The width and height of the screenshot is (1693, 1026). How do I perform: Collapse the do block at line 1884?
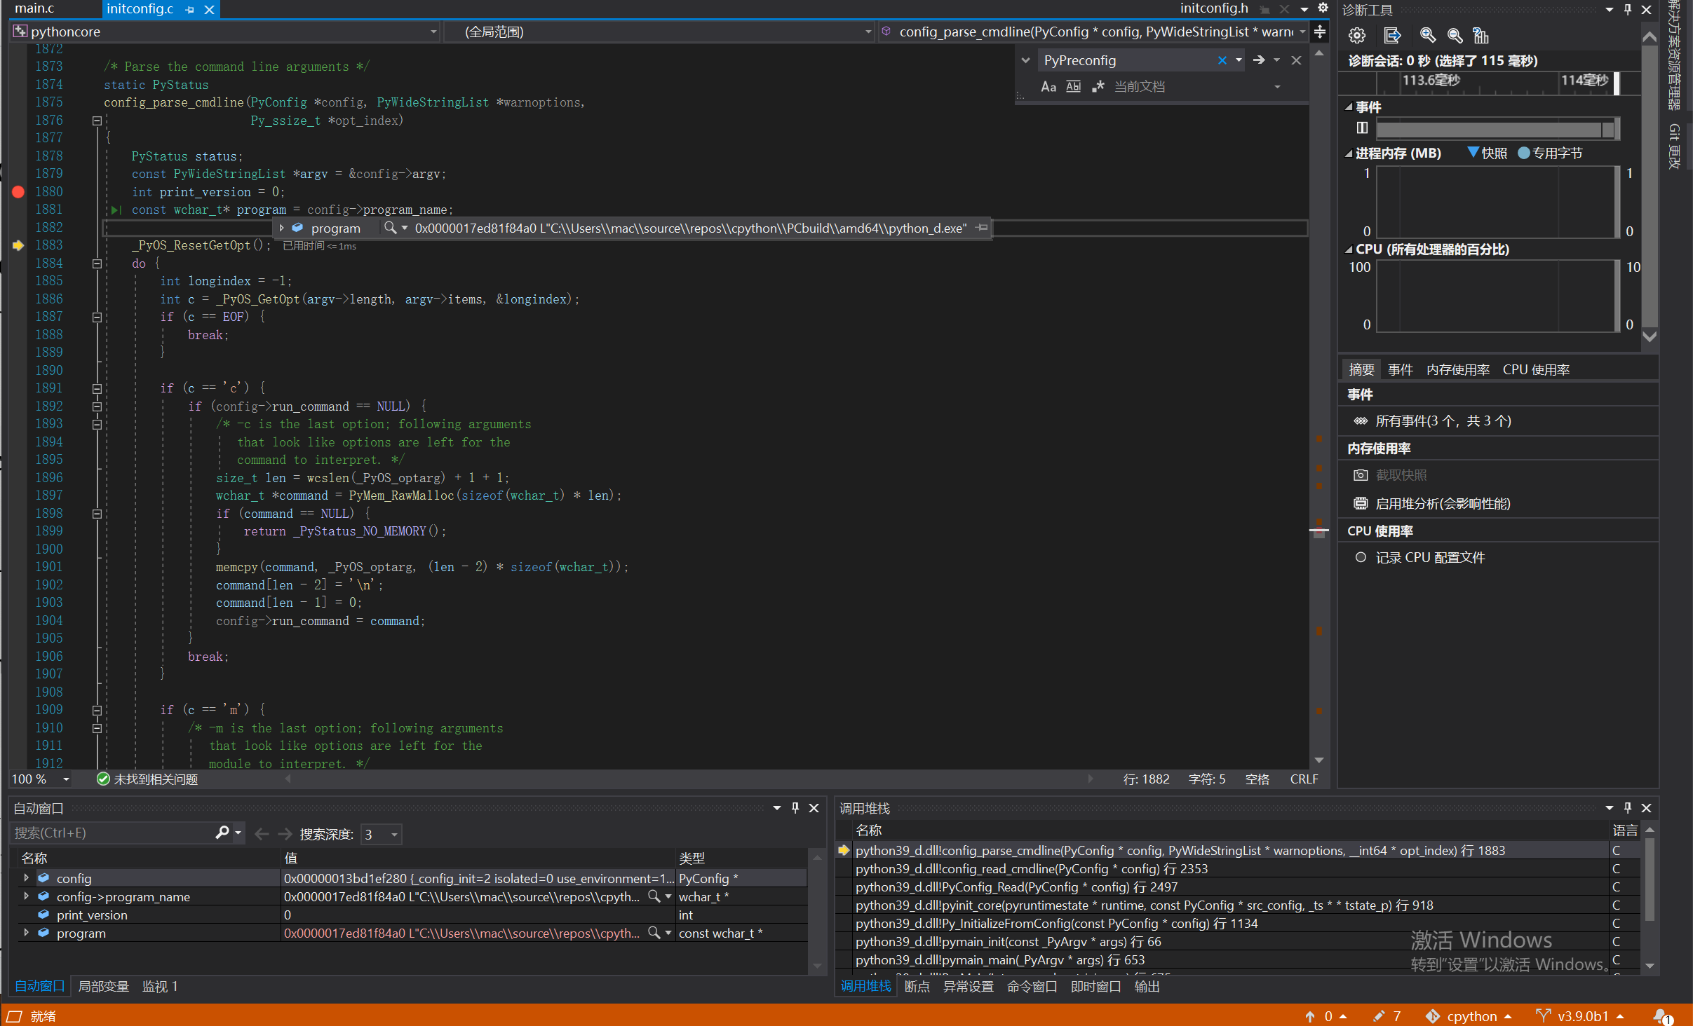click(x=97, y=264)
